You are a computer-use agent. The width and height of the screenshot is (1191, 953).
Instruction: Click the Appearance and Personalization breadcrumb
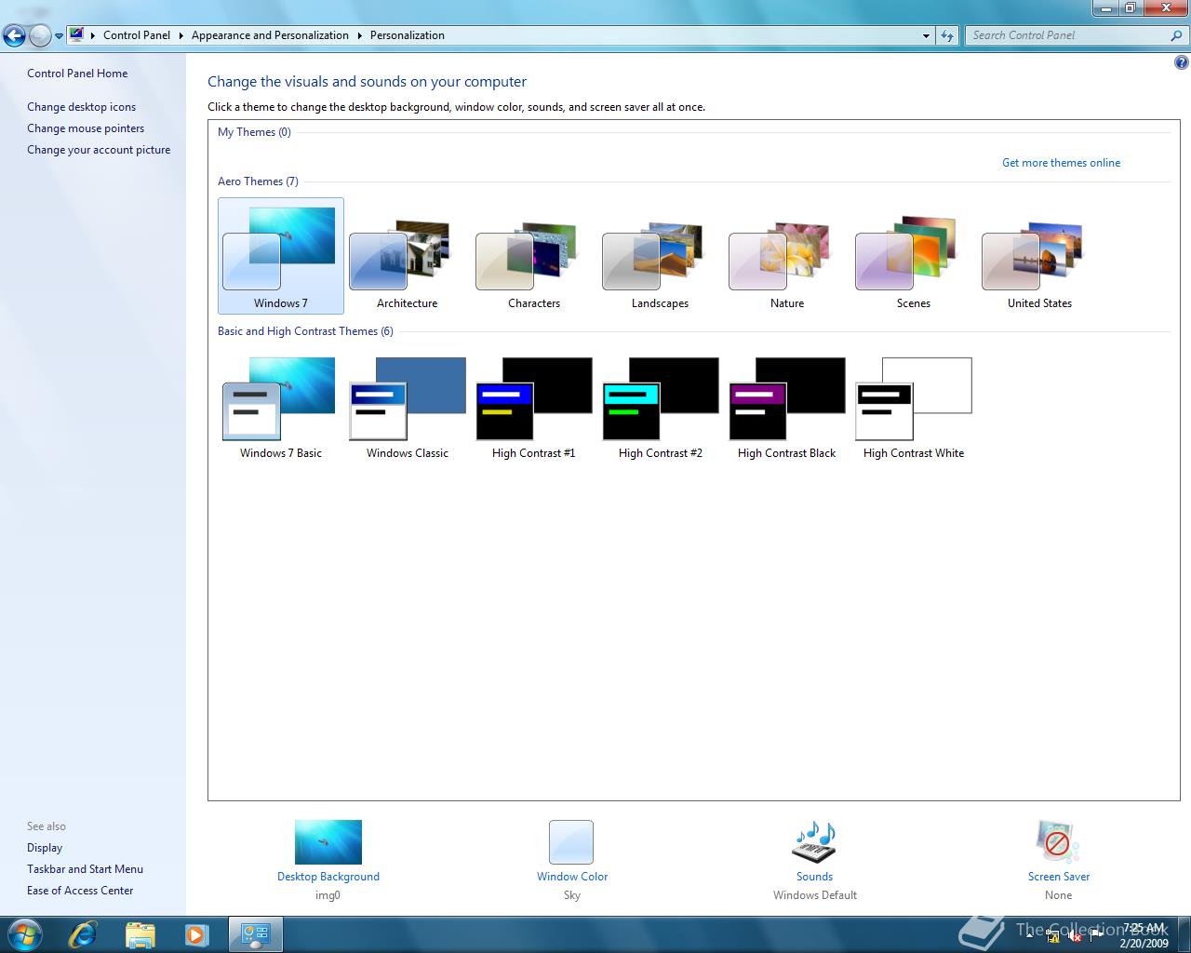coord(270,35)
